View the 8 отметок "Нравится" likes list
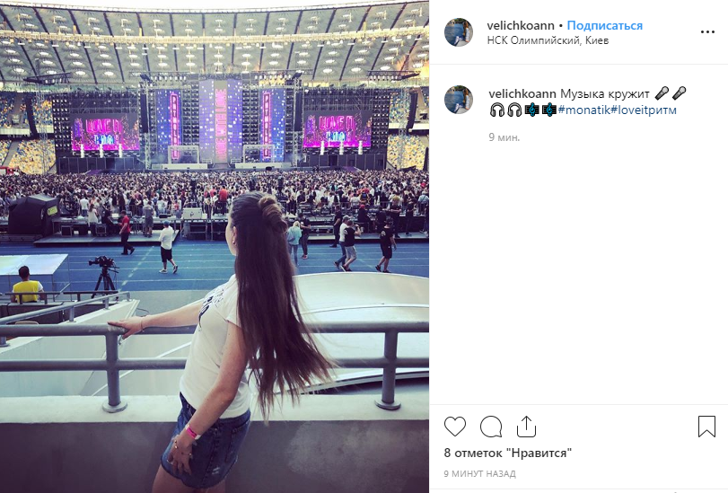728x493 pixels. coord(507,453)
